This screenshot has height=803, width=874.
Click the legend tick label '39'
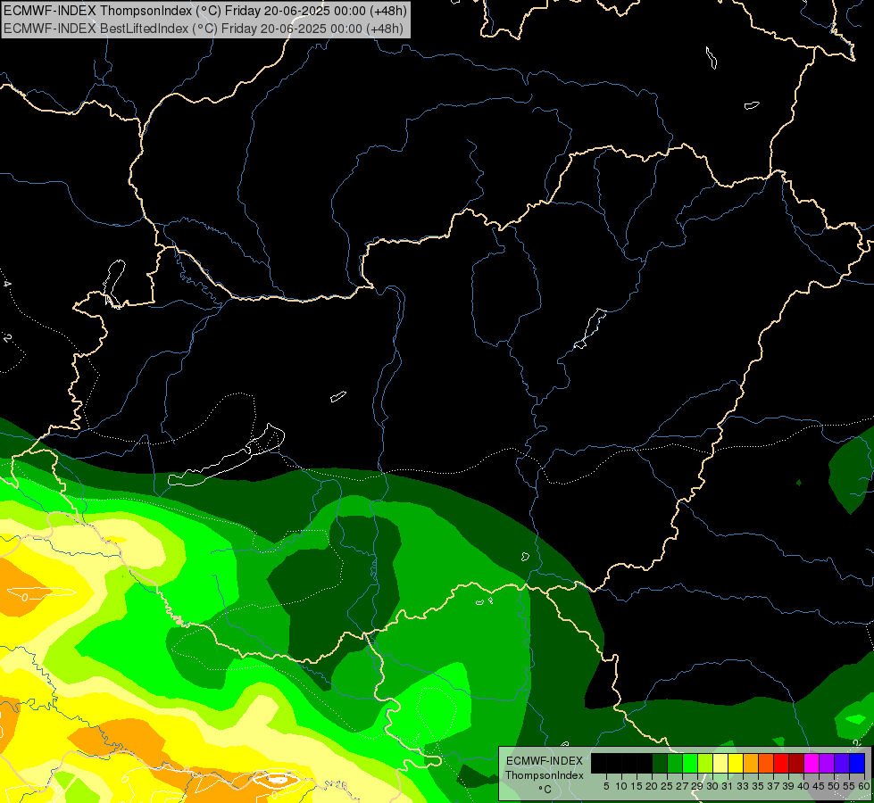click(x=788, y=786)
